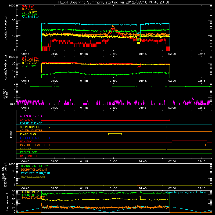Click the FRONT_RATIO legend label
This screenshot has height=215, width=215.
(x=31, y=192)
